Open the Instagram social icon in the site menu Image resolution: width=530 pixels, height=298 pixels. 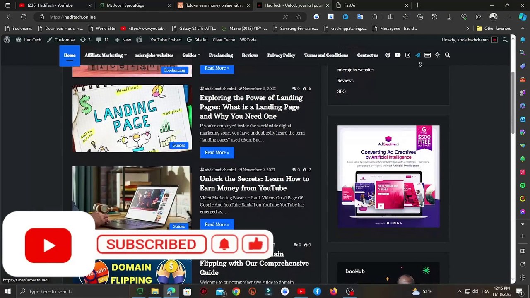pos(407,55)
